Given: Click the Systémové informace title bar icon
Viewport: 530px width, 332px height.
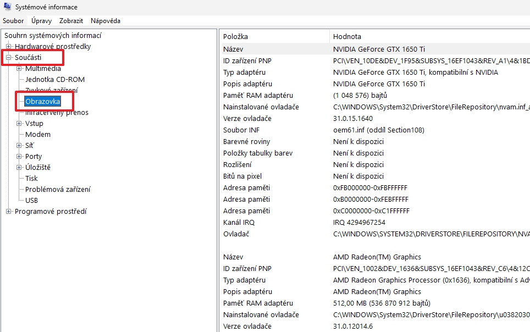Looking at the screenshot, I should tap(8, 7).
